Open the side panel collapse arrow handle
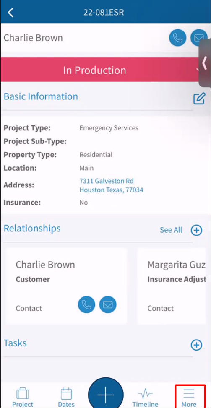 click(205, 63)
